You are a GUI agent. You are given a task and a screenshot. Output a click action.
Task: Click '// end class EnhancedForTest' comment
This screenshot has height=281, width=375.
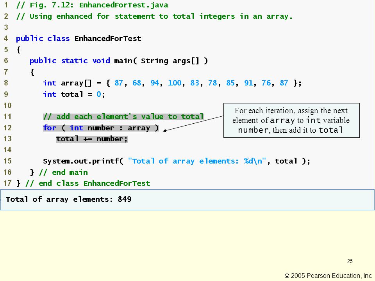pos(88,183)
